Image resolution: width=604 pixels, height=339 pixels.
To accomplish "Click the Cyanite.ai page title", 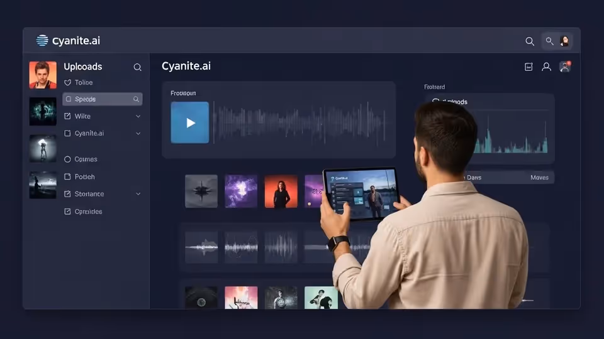I will [186, 66].
